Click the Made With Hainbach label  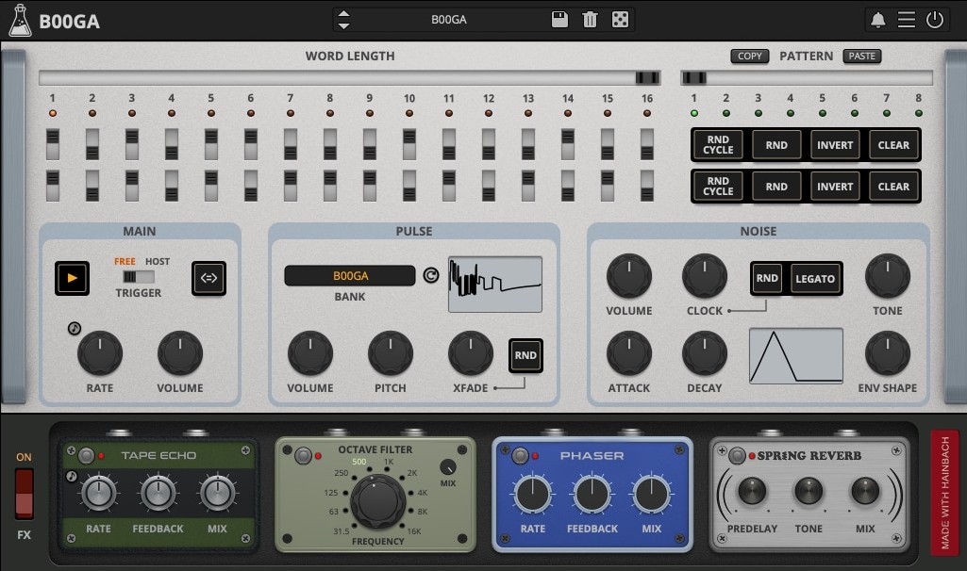tap(944, 493)
